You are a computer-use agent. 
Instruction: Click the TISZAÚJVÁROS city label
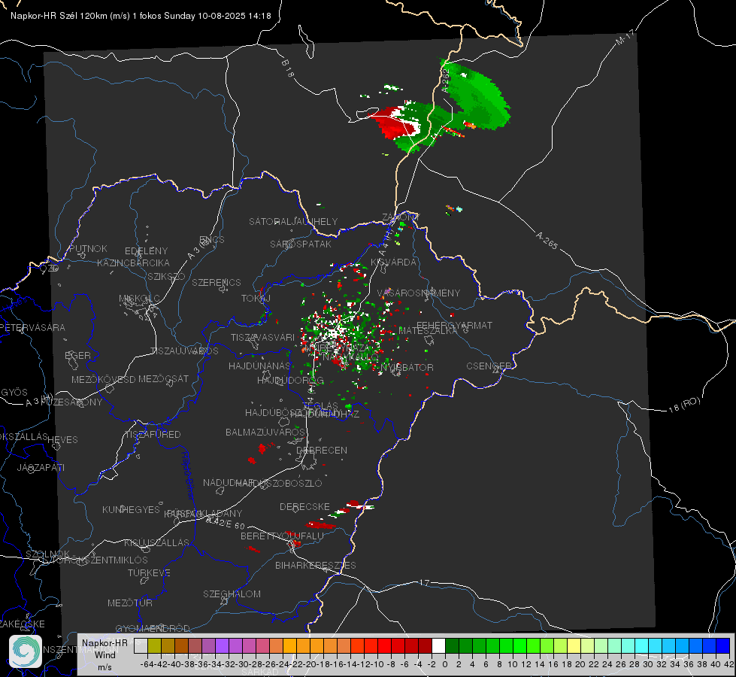[x=184, y=351]
